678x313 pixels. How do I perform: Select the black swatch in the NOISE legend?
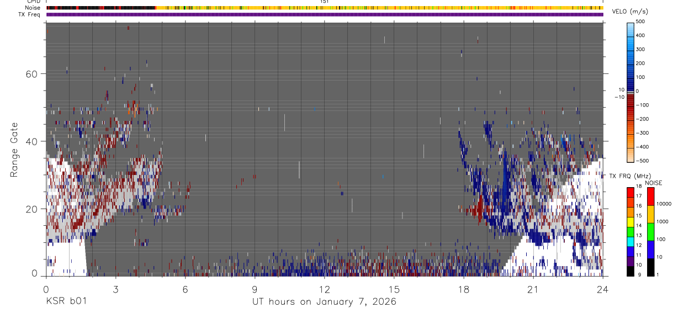[x=650, y=267]
